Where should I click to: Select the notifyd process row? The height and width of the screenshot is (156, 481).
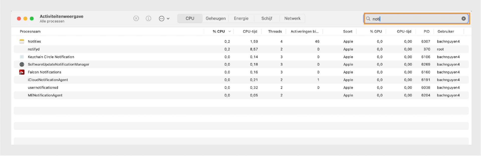[241, 49]
